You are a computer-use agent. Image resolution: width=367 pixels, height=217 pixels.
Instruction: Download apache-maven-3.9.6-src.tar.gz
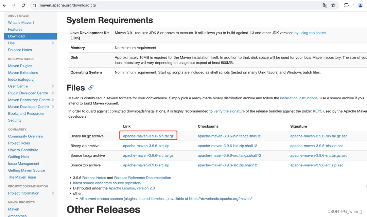coord(148,155)
